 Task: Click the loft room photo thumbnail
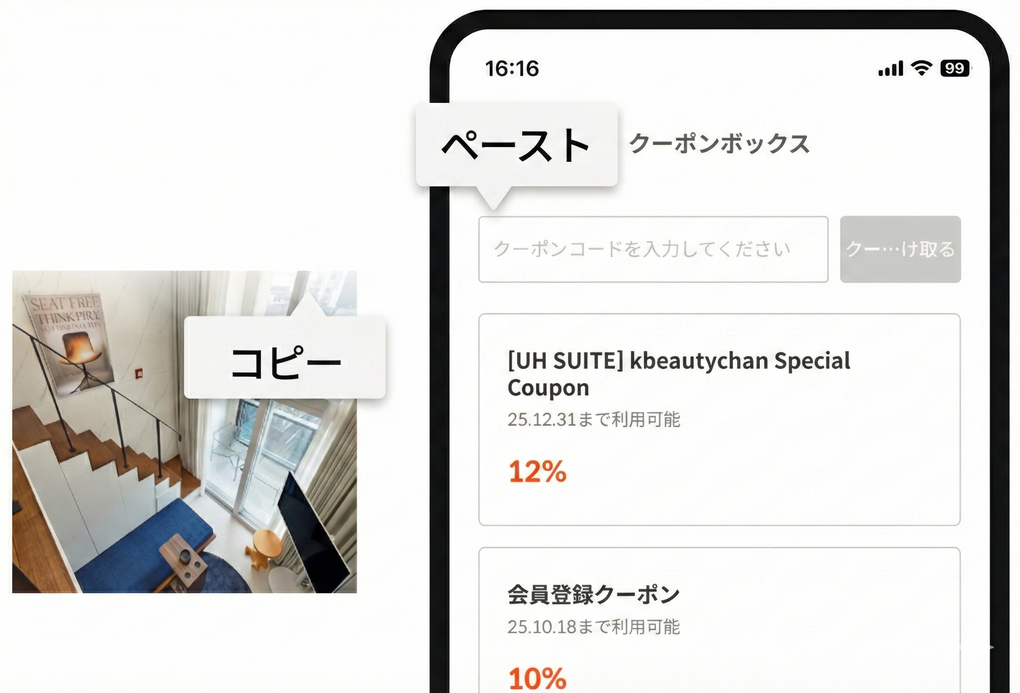pyautogui.click(x=184, y=432)
